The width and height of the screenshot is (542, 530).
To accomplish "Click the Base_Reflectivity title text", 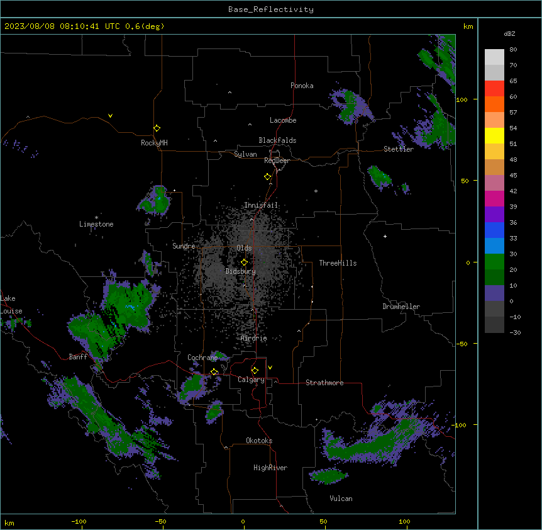I will [x=270, y=9].
